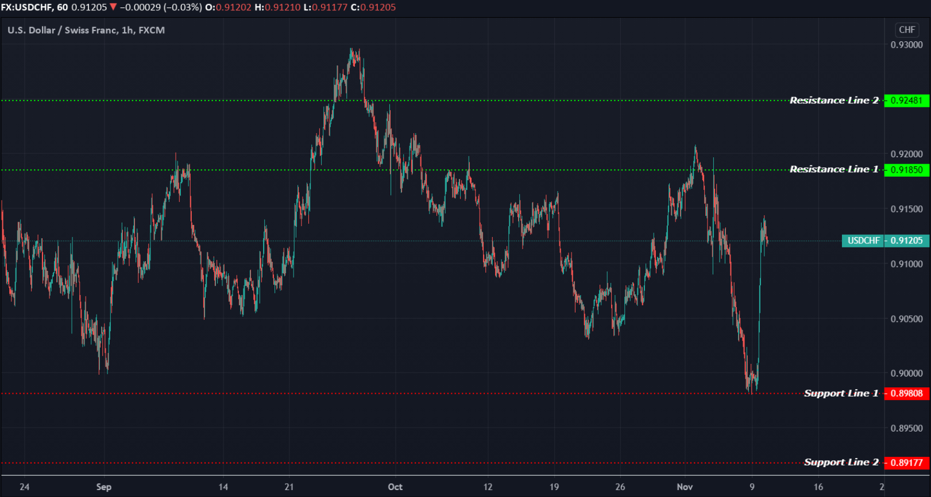
Task: Click the H:0.91210 high value
Action: pyautogui.click(x=278, y=7)
